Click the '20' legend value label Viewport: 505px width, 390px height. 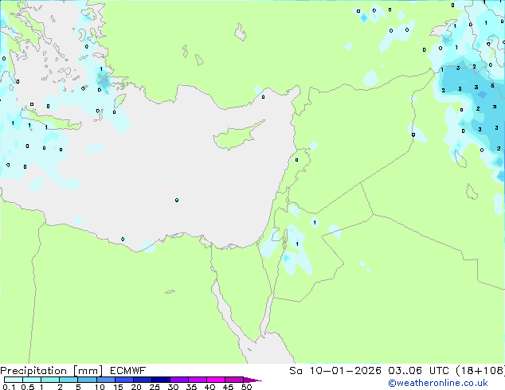click(x=136, y=387)
